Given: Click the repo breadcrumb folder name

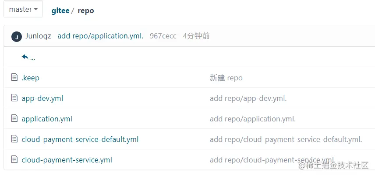Looking at the screenshot, I should coord(86,11).
